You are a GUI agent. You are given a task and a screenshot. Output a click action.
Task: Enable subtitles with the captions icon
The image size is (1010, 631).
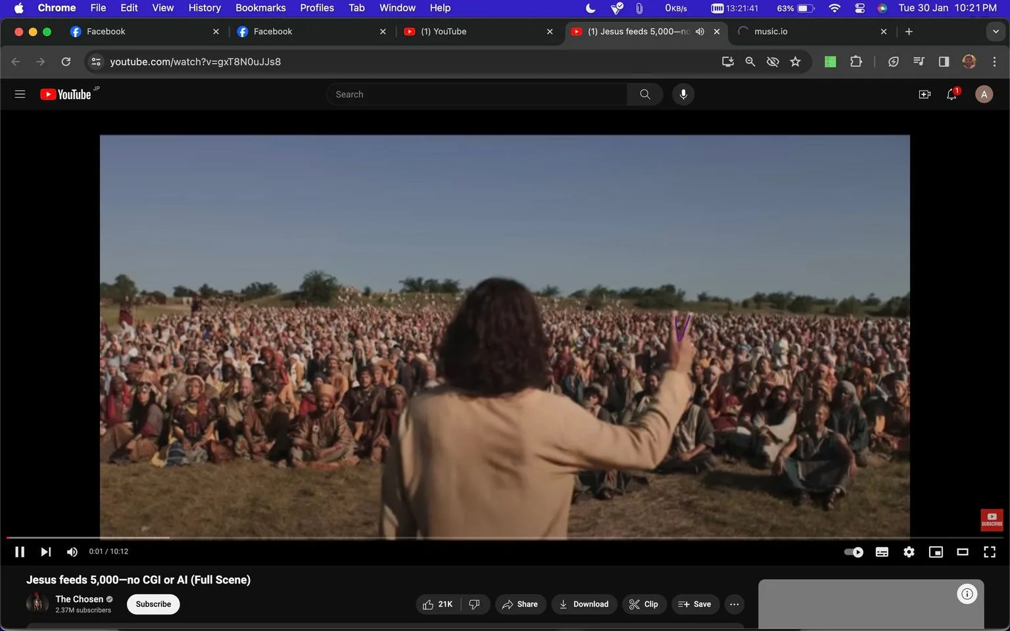coord(882,552)
